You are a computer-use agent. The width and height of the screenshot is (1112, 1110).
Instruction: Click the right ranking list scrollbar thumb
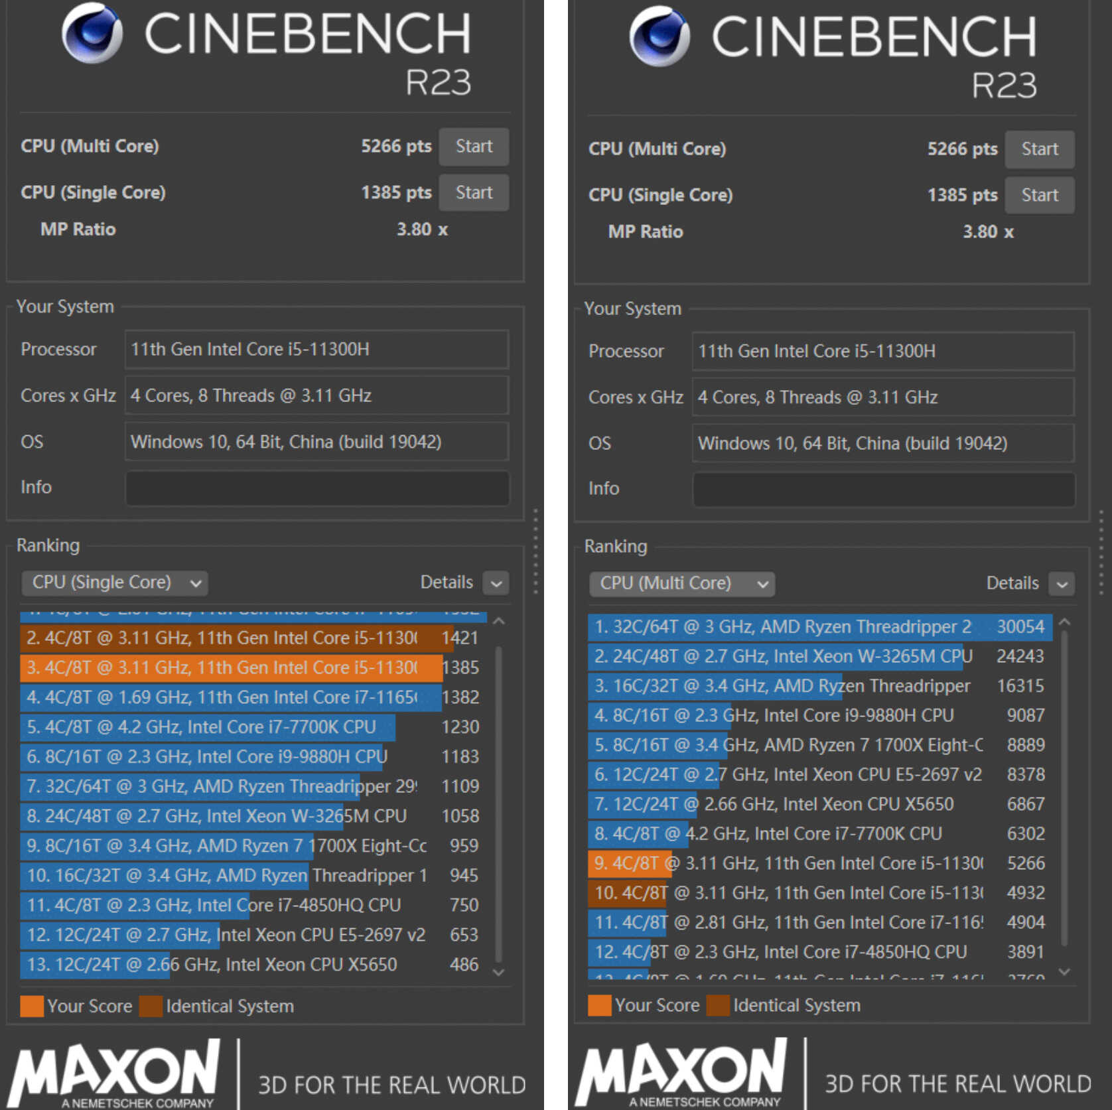coord(1065,788)
